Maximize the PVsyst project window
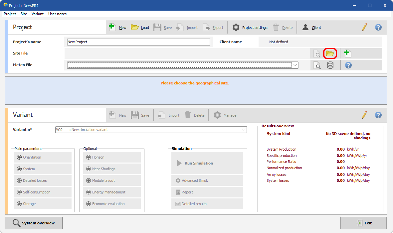 coord(369,5)
